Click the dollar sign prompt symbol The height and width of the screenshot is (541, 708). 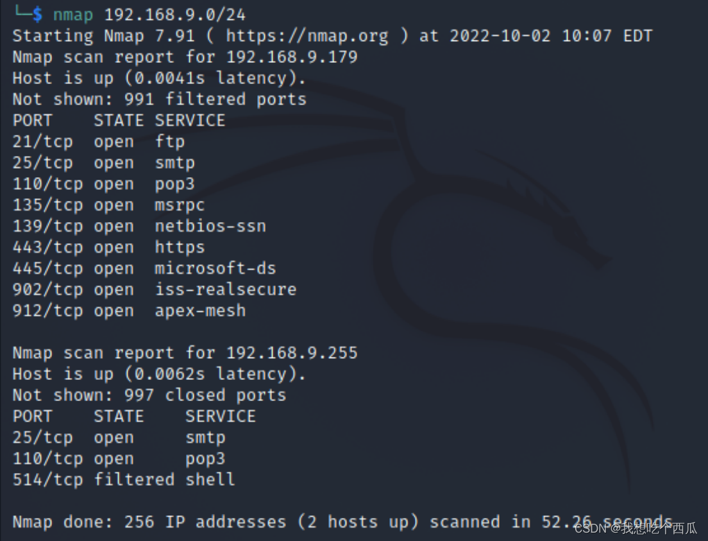pyautogui.click(x=38, y=15)
